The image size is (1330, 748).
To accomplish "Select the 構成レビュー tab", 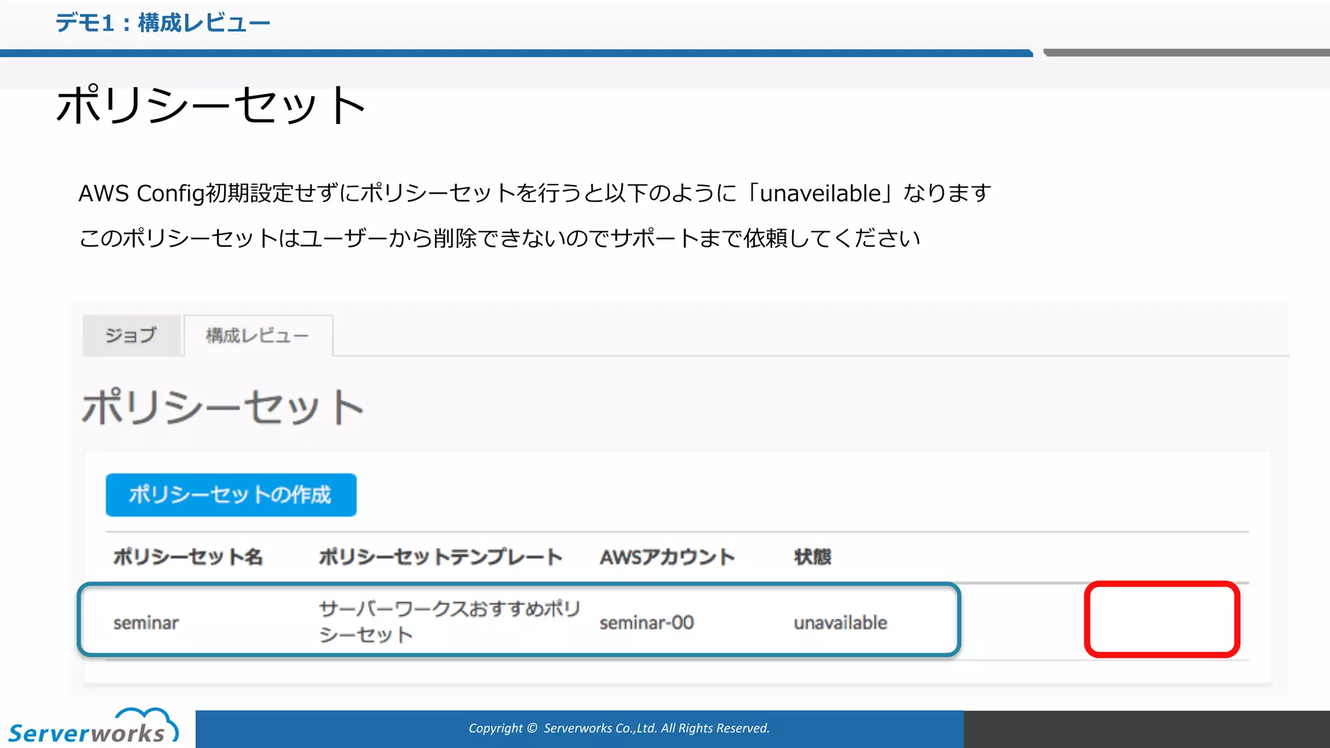I will tap(258, 336).
